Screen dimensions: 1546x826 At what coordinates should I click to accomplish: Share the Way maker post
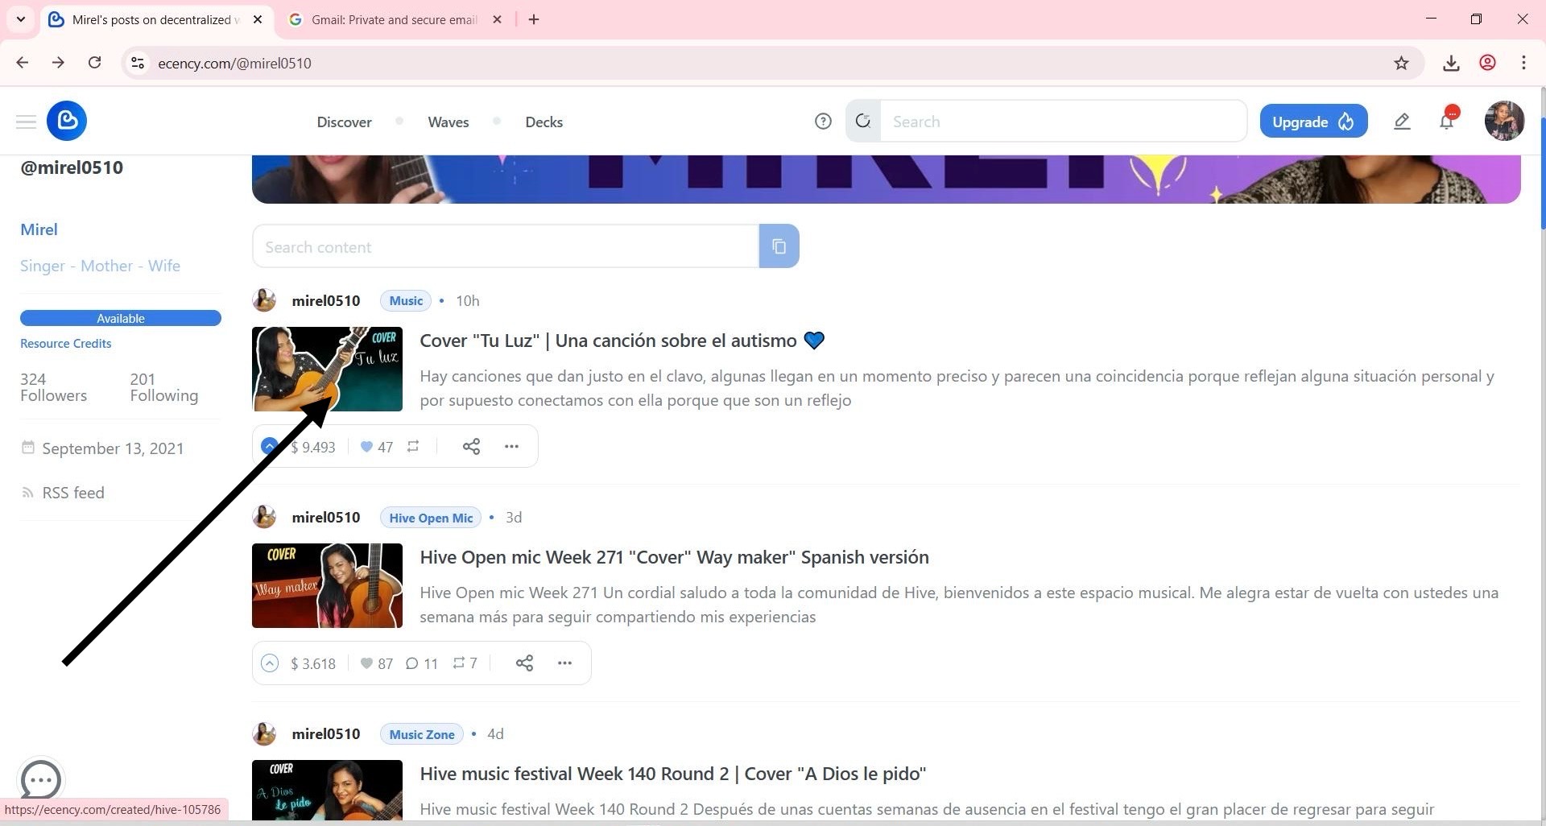tap(525, 663)
